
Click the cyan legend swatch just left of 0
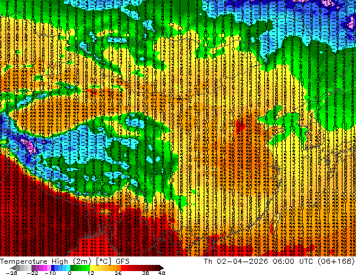[x=69, y=268]
